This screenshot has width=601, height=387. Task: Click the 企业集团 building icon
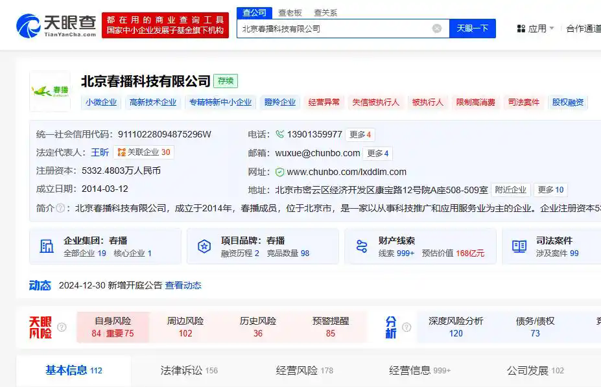(x=47, y=246)
